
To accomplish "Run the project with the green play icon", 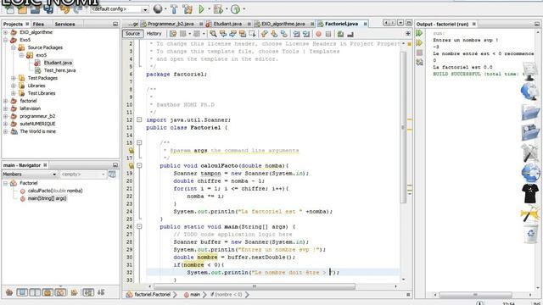I will pos(202,9).
